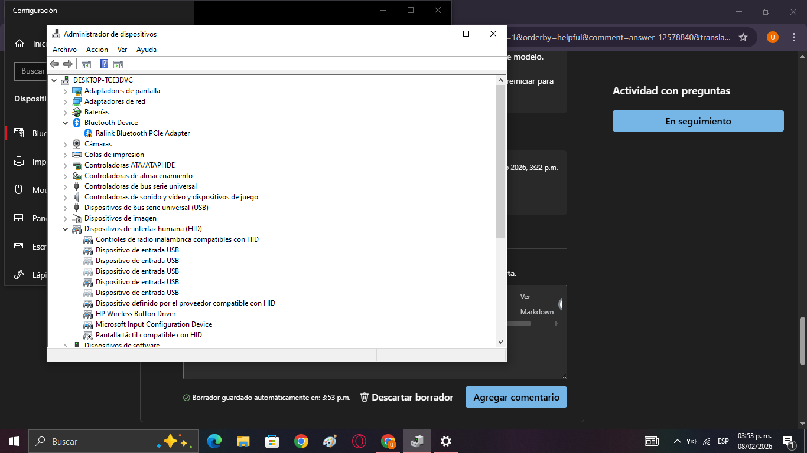This screenshot has width=807, height=453.
Task: Click printer icon in Configuración sidebar
Action: coord(19,162)
